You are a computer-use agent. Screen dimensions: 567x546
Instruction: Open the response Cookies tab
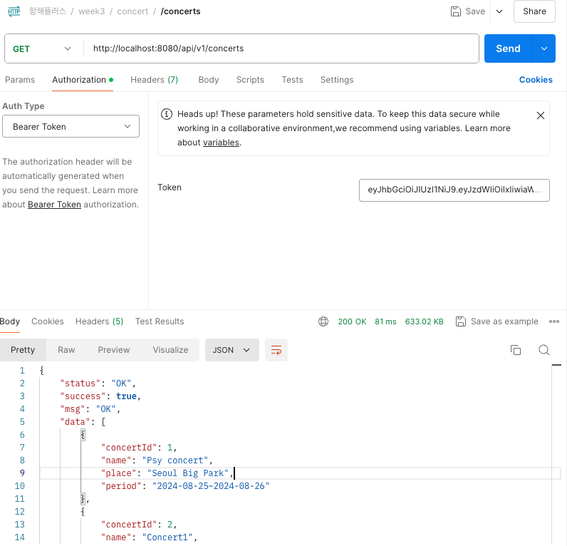[x=48, y=321]
